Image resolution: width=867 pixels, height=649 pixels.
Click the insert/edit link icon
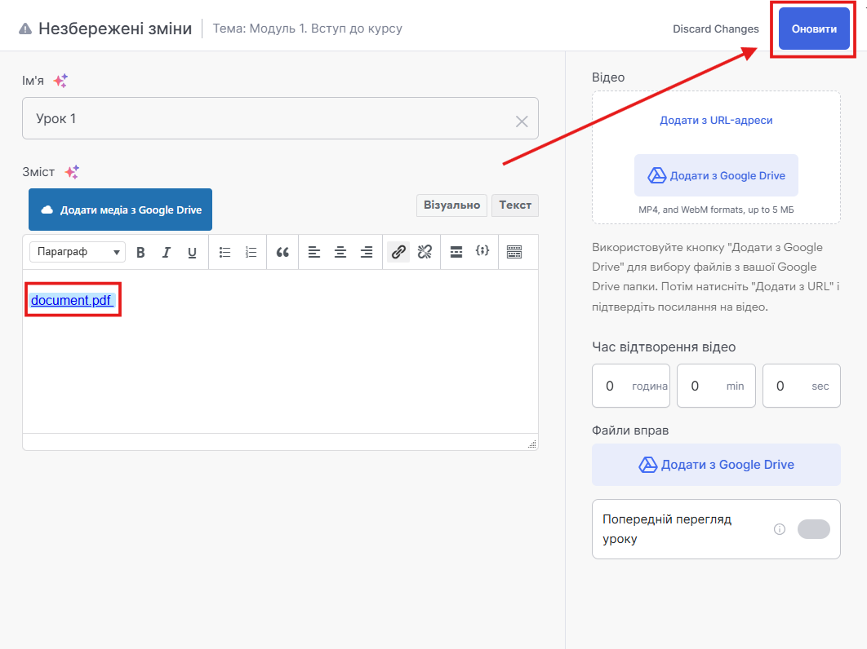(398, 253)
